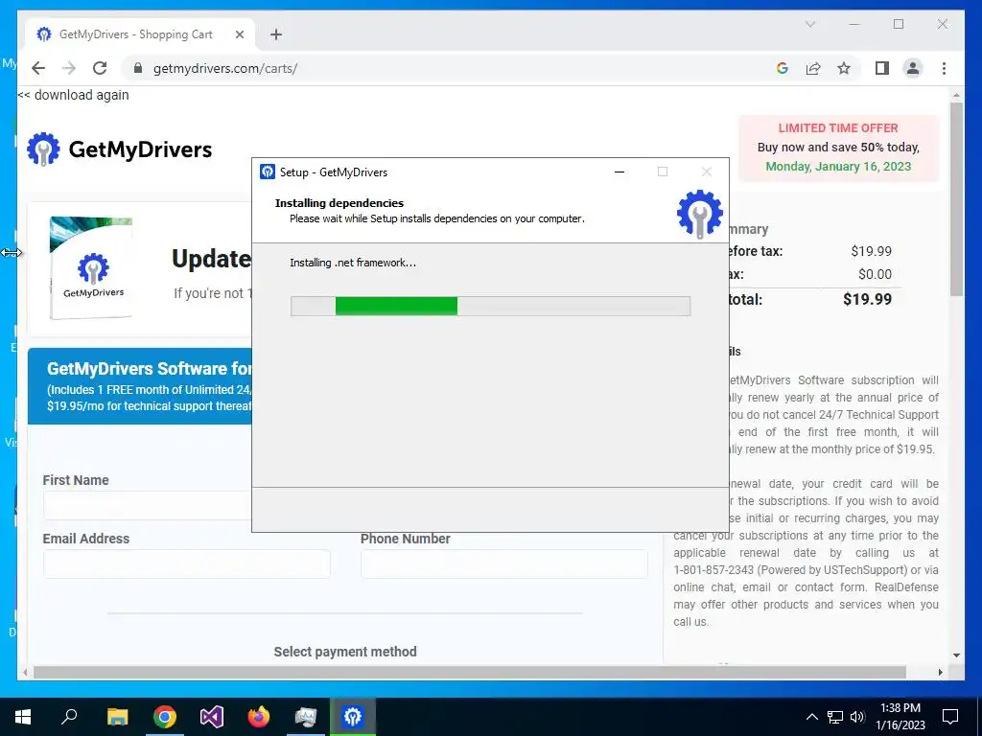Click the Google icon in the address bar

783,68
